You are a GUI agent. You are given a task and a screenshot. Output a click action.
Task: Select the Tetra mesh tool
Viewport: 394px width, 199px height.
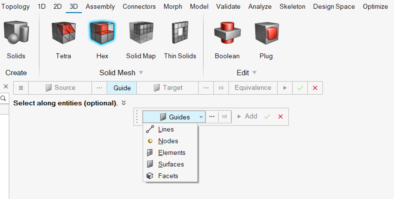63,40
